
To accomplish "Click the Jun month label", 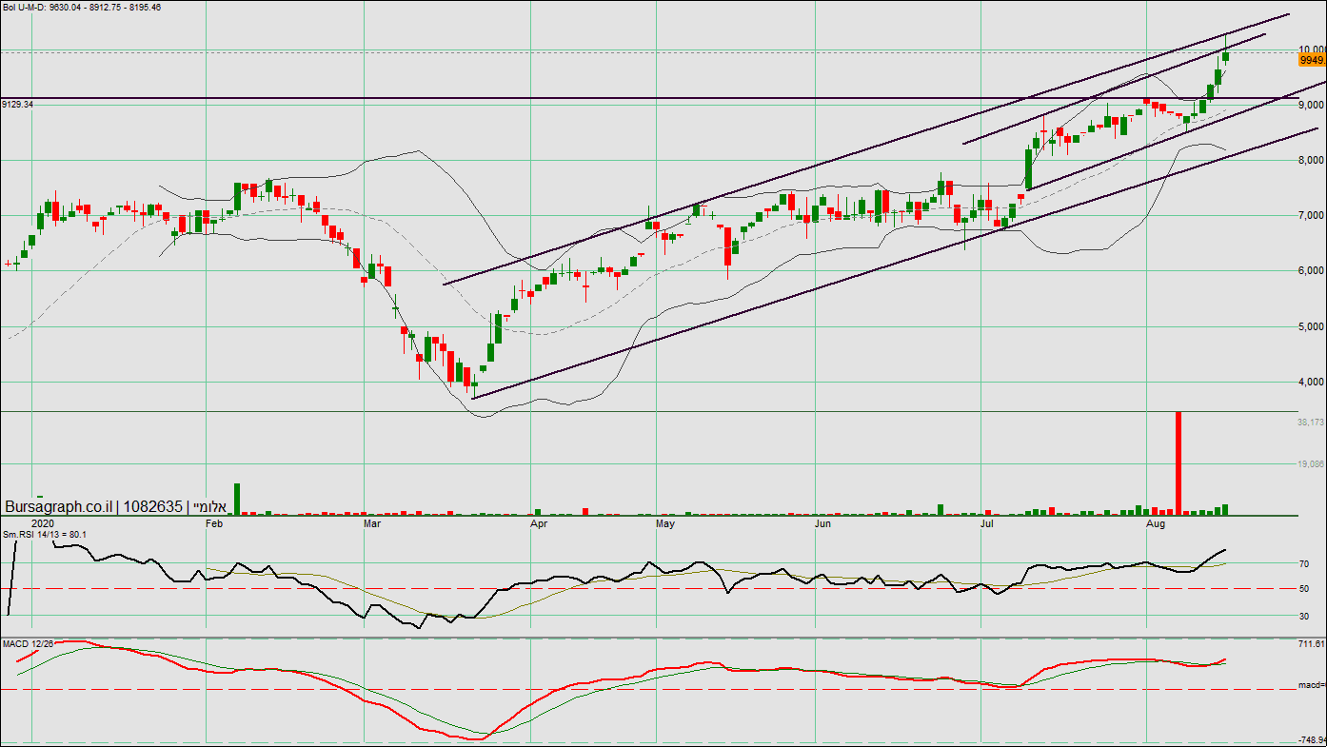I will (823, 523).
